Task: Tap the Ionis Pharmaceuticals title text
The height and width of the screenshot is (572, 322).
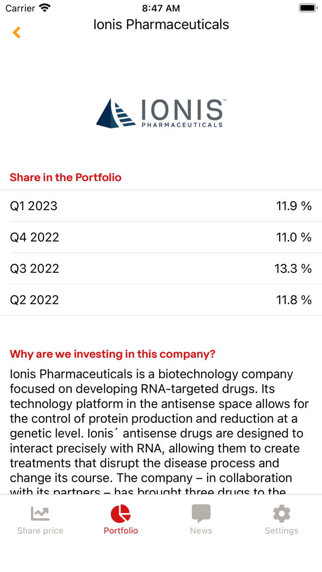Action: point(161,24)
